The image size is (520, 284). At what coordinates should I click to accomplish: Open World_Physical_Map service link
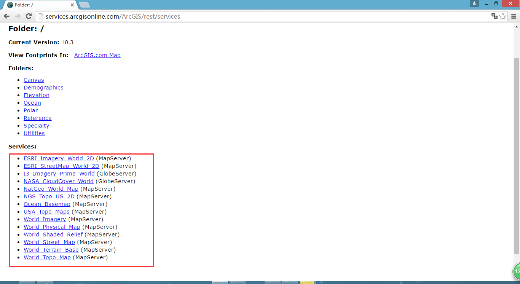(52, 227)
